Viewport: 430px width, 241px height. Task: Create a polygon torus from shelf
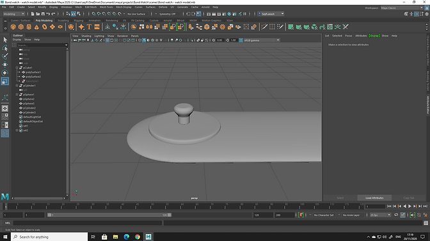click(x=44, y=27)
